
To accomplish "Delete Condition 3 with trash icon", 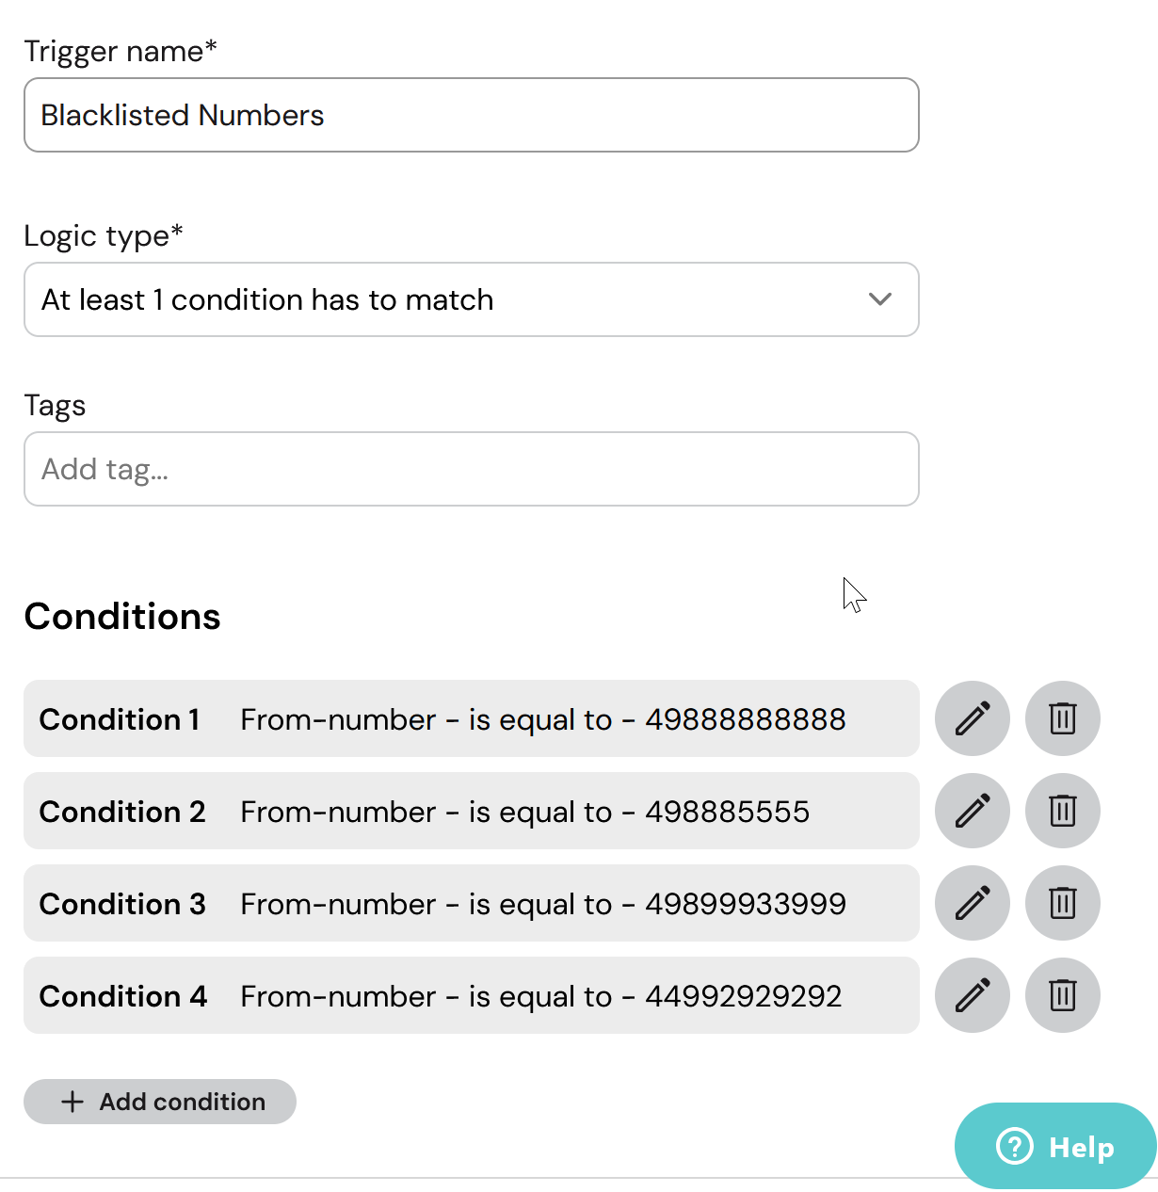I will 1063,903.
